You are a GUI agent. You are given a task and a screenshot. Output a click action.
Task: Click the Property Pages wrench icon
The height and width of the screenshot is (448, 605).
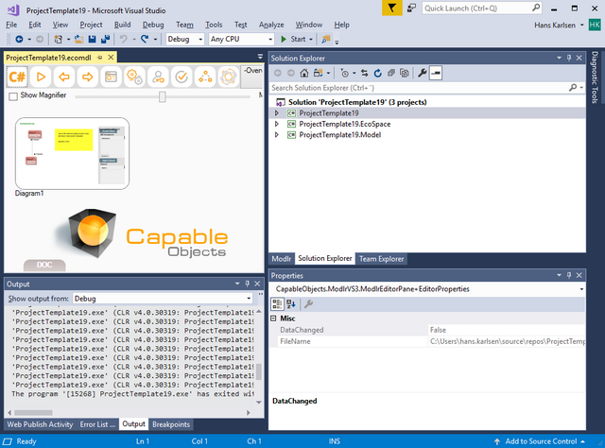coord(308,304)
